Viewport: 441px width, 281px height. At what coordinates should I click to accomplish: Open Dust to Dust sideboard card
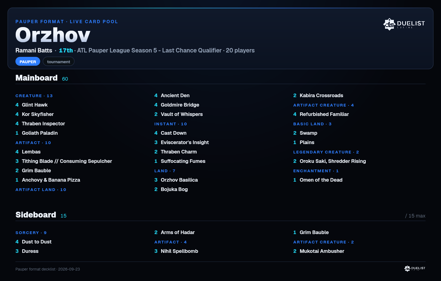[37, 242]
